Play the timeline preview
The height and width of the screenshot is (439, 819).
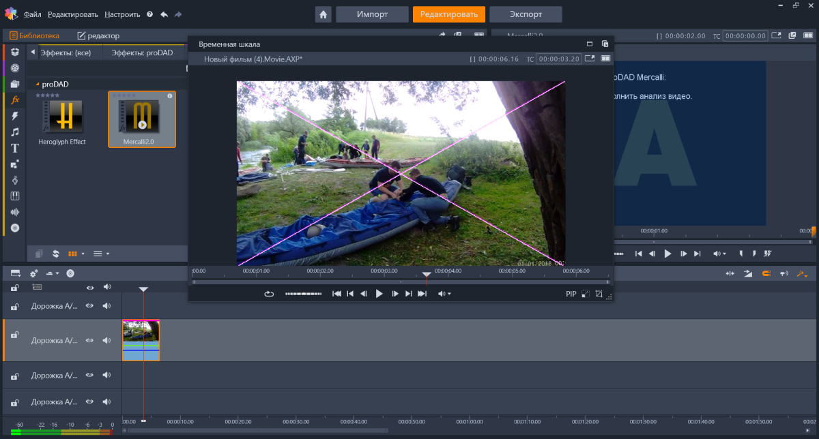(379, 294)
